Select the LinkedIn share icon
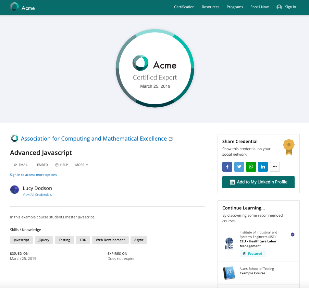The height and width of the screenshot is (288, 309). point(263,167)
